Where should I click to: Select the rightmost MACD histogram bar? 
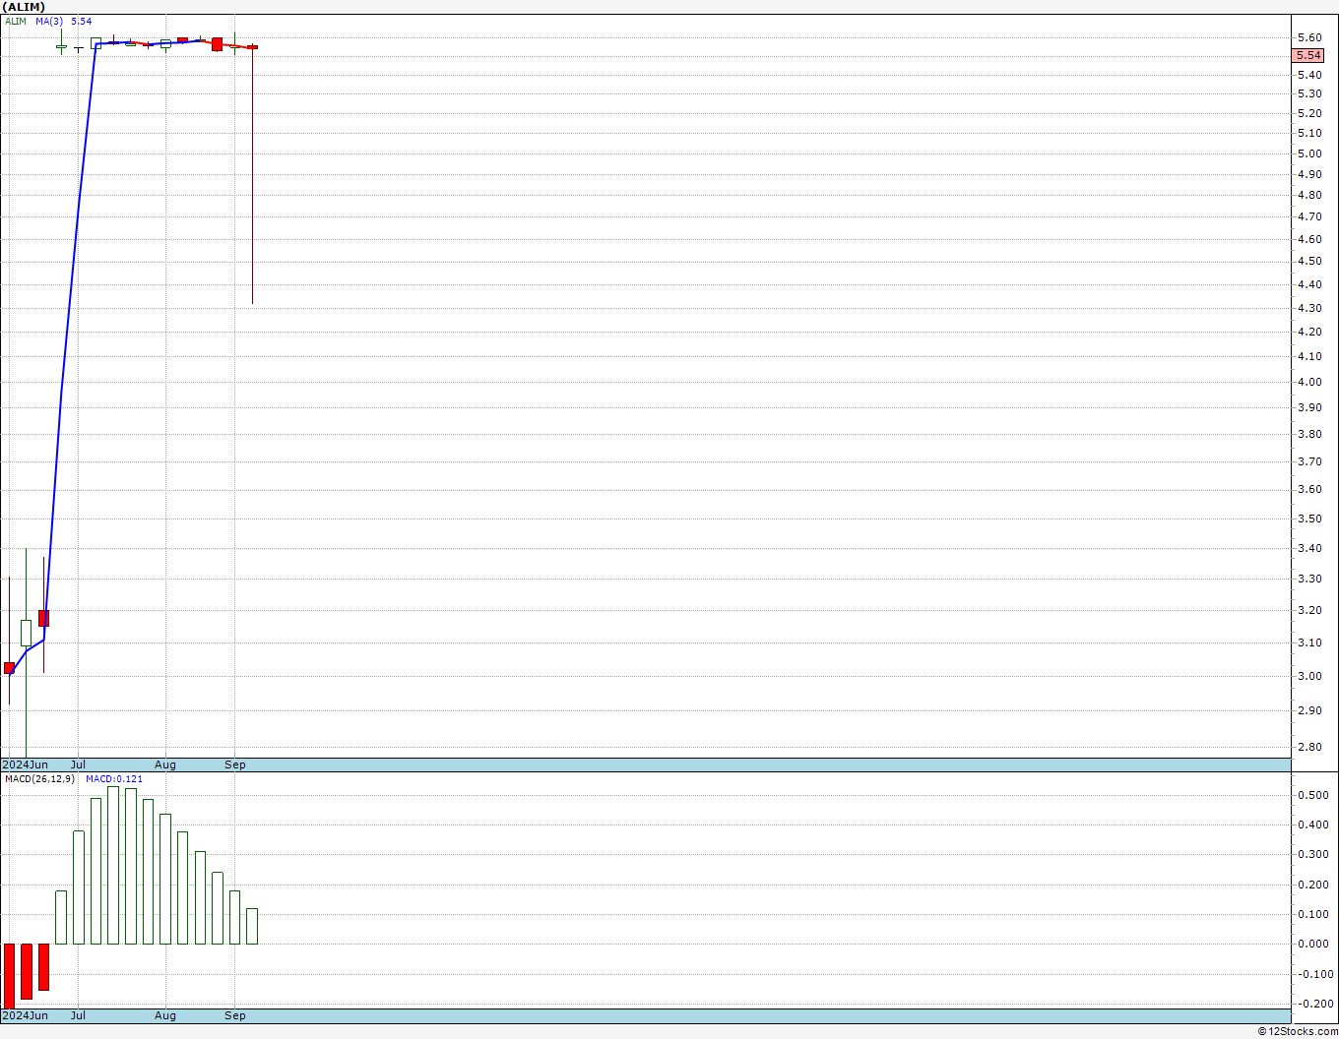[252, 926]
